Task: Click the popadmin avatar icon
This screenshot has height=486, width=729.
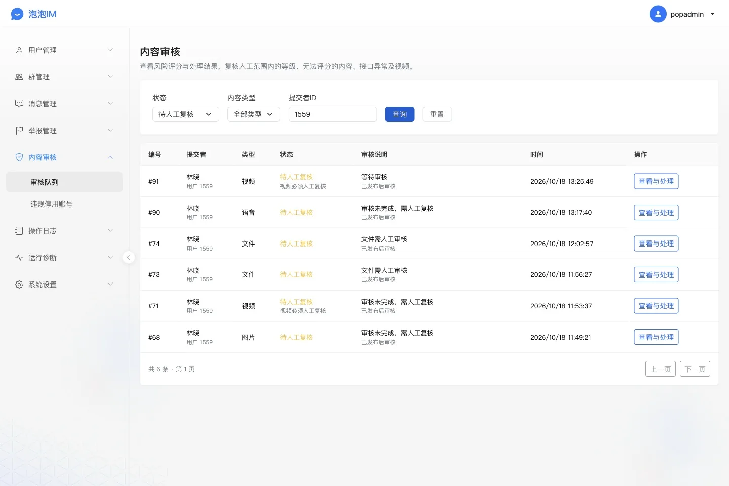Action: 658,14
